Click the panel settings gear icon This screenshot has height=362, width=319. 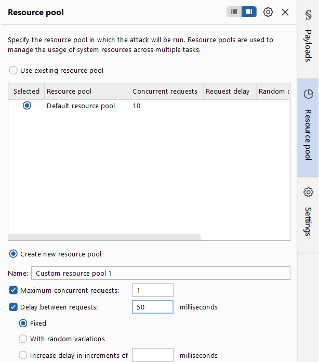(268, 12)
